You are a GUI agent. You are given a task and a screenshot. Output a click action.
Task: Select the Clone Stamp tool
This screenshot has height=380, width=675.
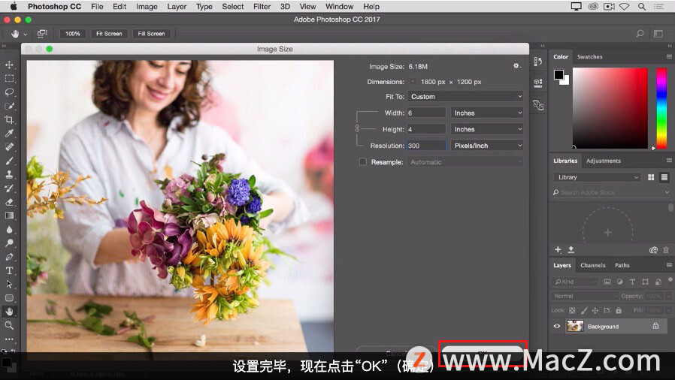[x=9, y=174]
